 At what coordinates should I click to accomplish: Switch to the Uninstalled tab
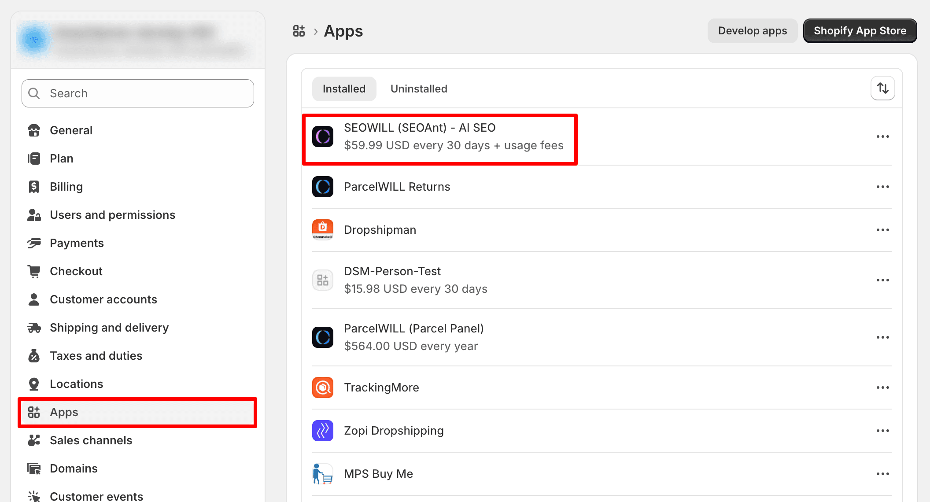419,89
